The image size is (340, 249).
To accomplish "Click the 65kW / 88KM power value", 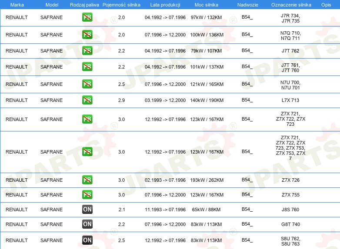I will pos(206,210).
